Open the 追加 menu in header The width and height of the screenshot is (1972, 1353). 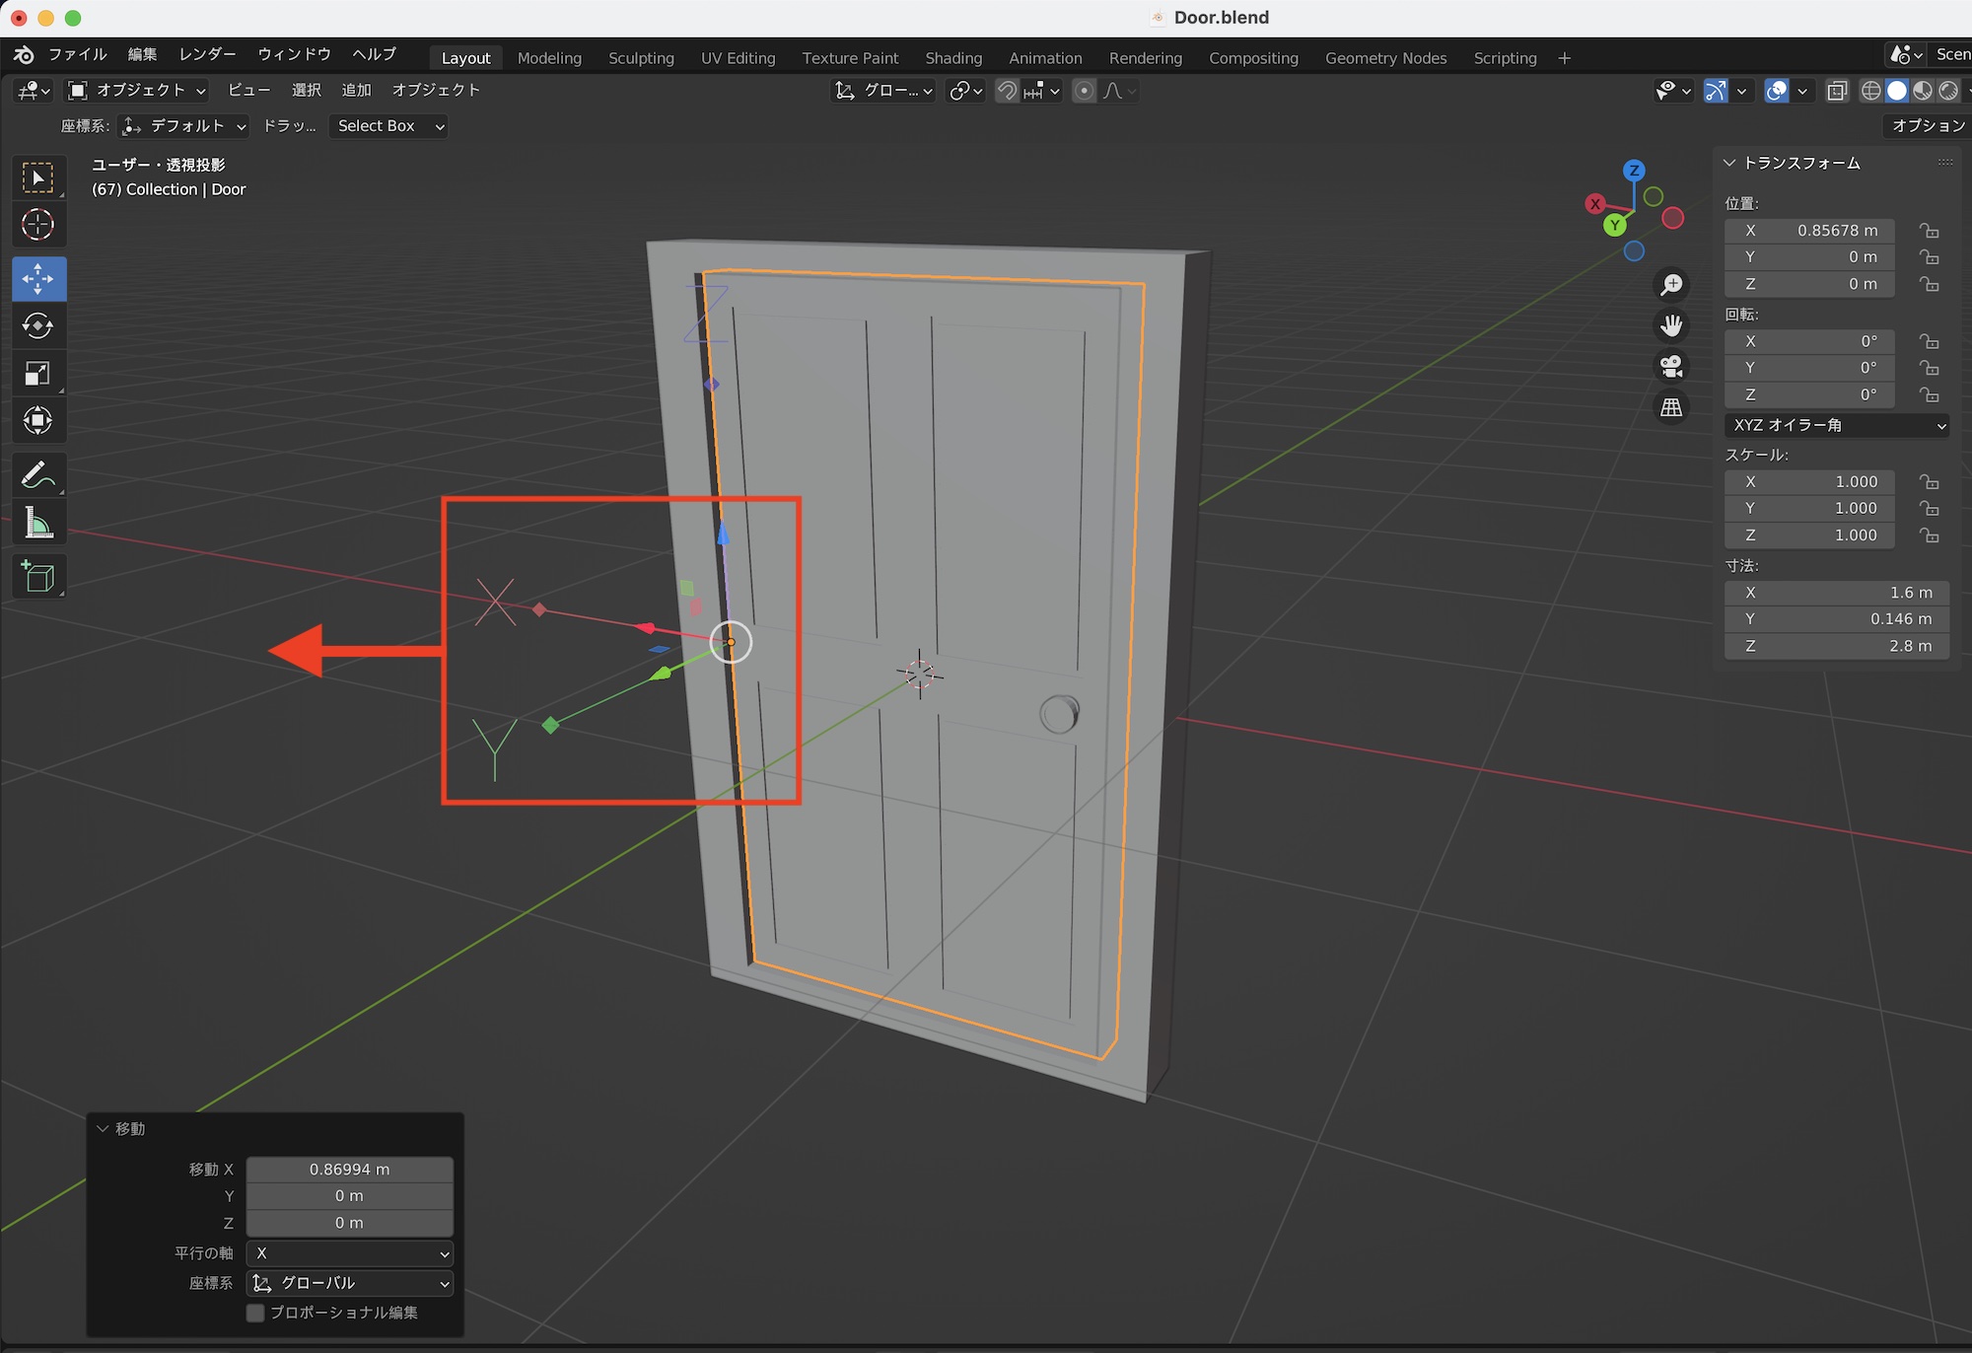356,90
